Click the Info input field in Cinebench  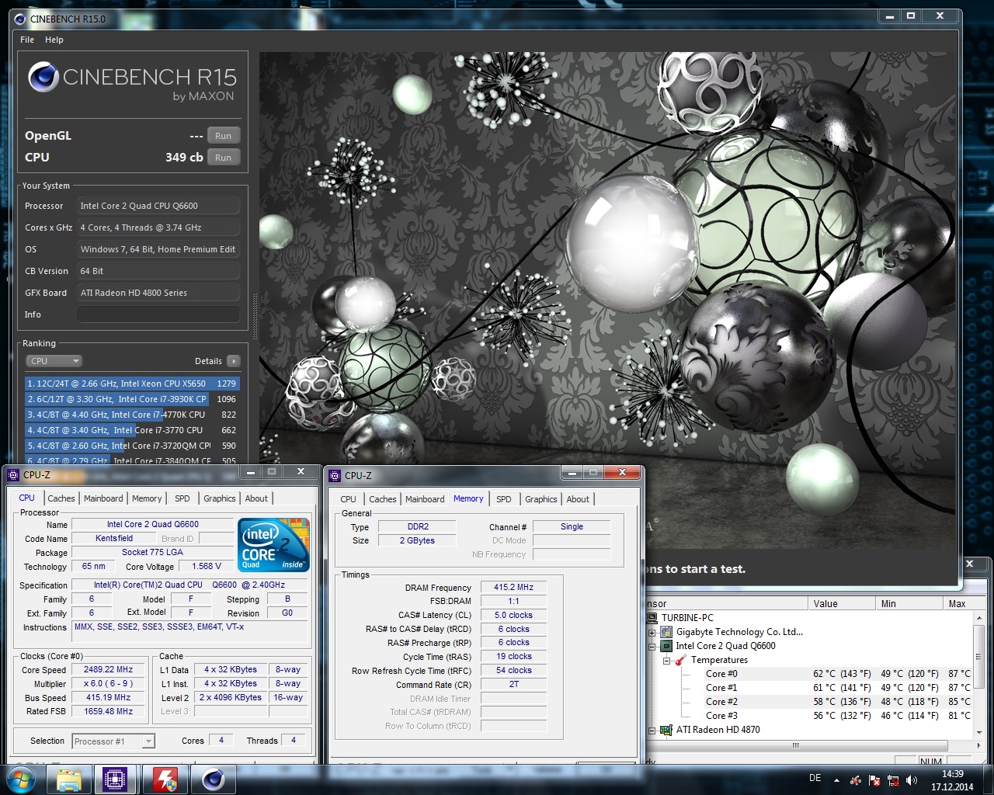tap(158, 314)
